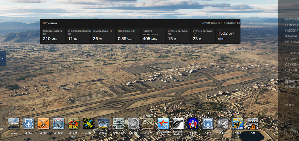Open the Bf 109 K-4 Kurfürst icon
Viewport: 299px width, 141px height.
pyautogui.click(x=118, y=123)
